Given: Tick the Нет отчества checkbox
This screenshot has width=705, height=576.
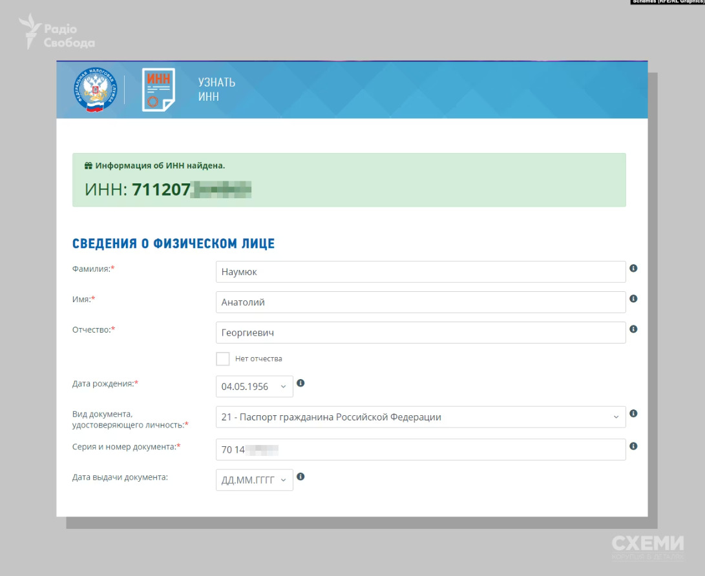Looking at the screenshot, I should 223,359.
